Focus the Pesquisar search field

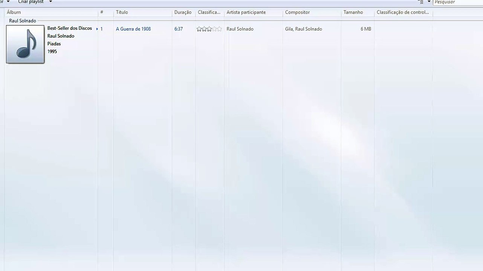pos(458,2)
